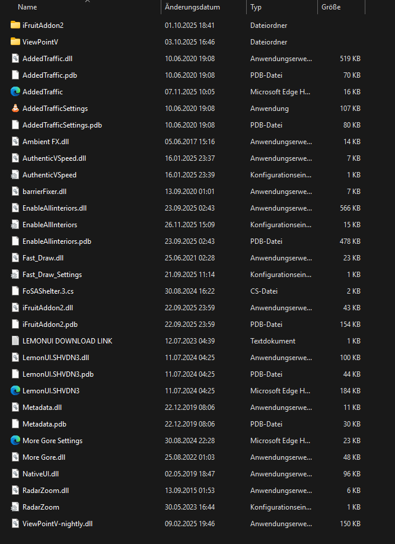
Task: Click the ViewPointV folder icon
Action: pos(15,42)
